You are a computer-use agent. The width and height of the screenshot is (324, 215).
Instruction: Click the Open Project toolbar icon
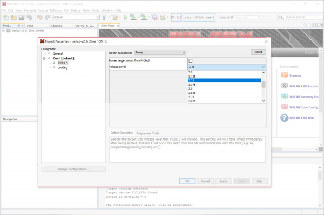pyautogui.click(x=22, y=17)
